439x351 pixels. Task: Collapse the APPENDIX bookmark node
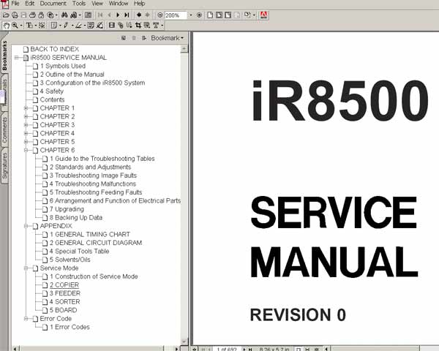click(26, 226)
